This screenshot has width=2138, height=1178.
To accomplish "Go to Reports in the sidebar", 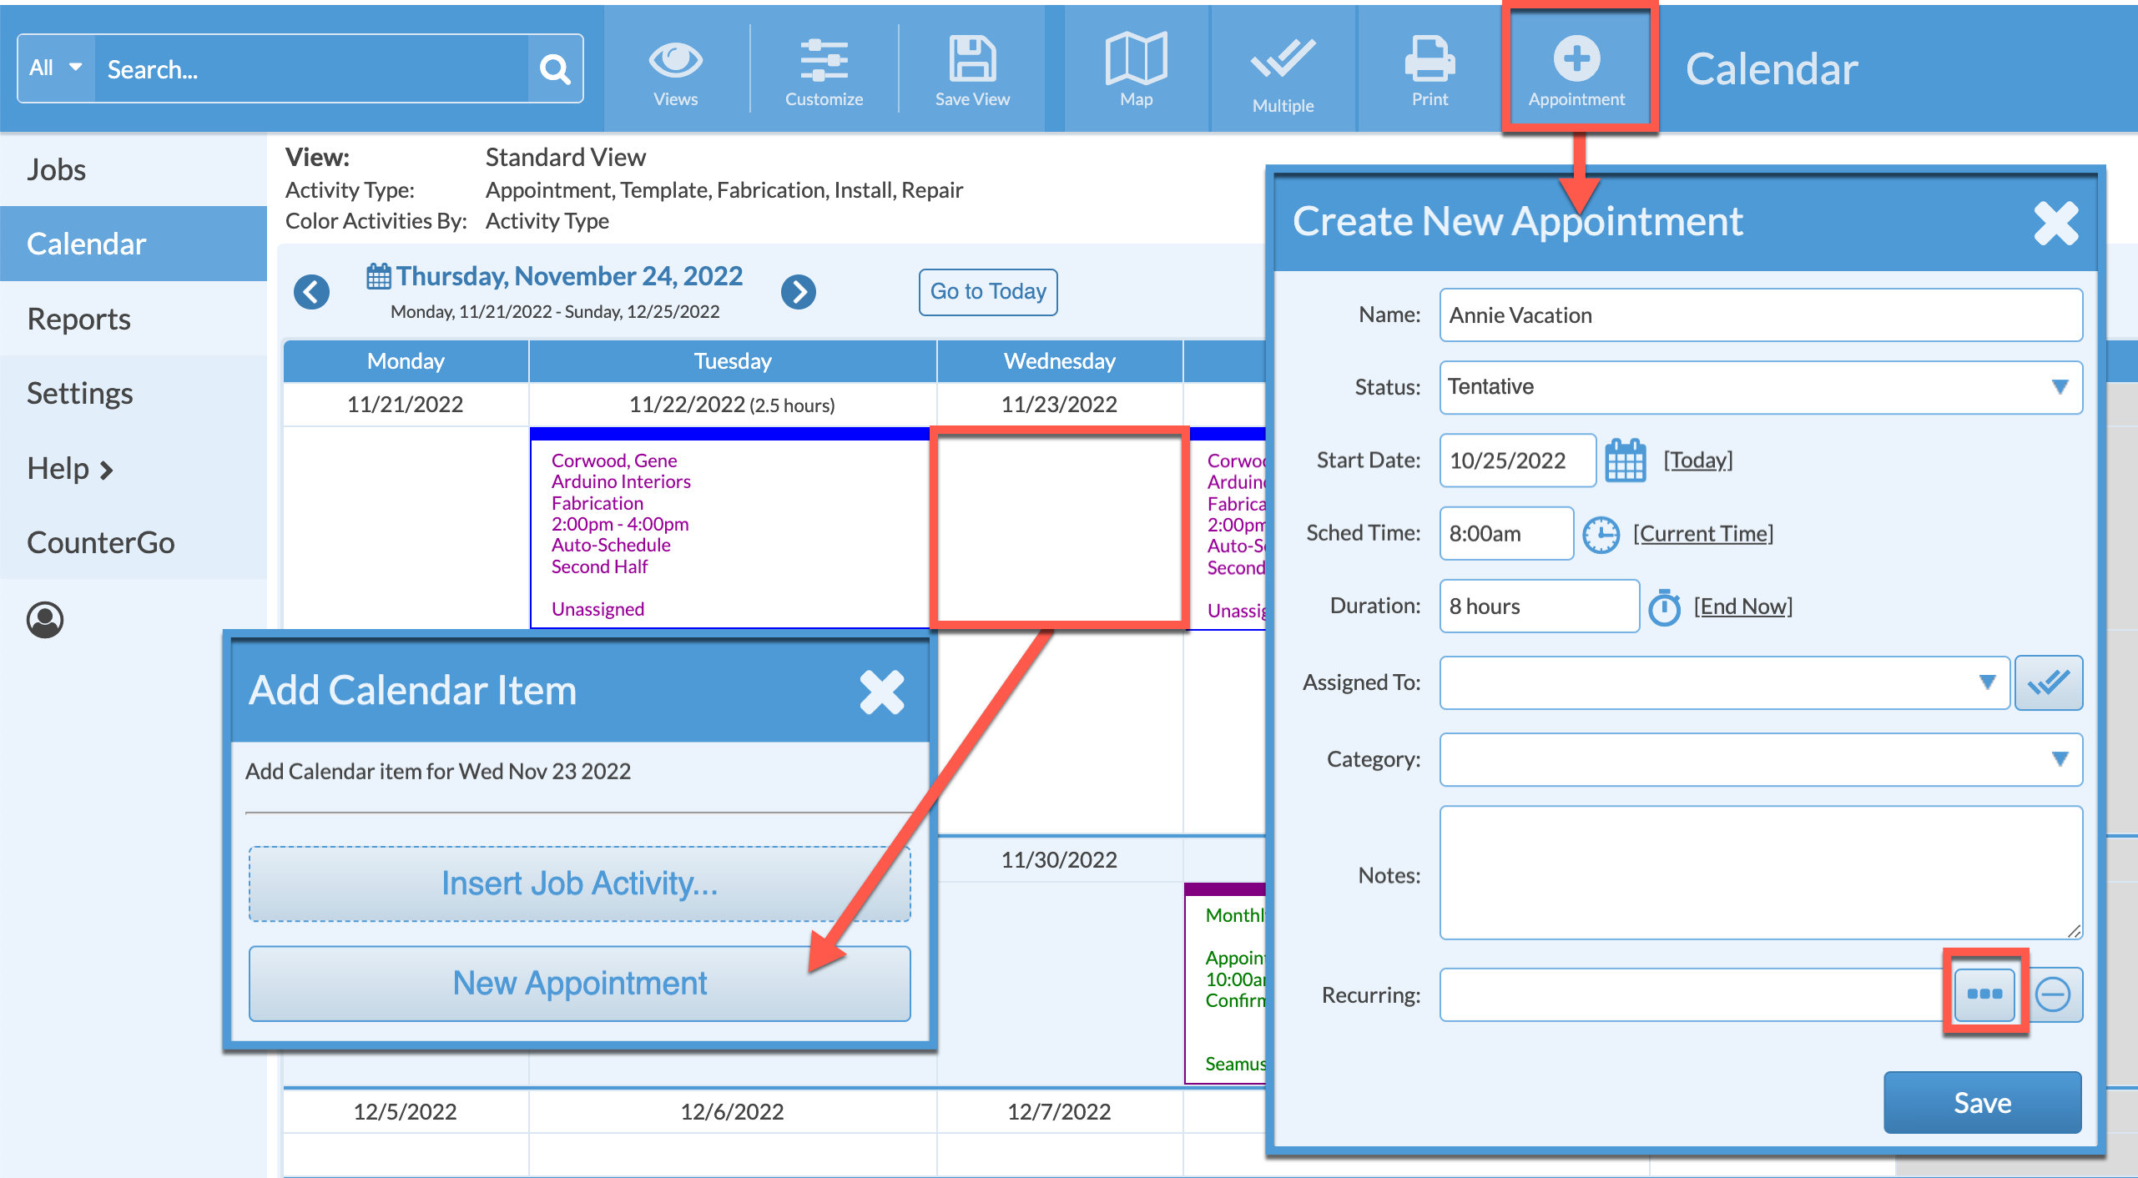I will 78,319.
